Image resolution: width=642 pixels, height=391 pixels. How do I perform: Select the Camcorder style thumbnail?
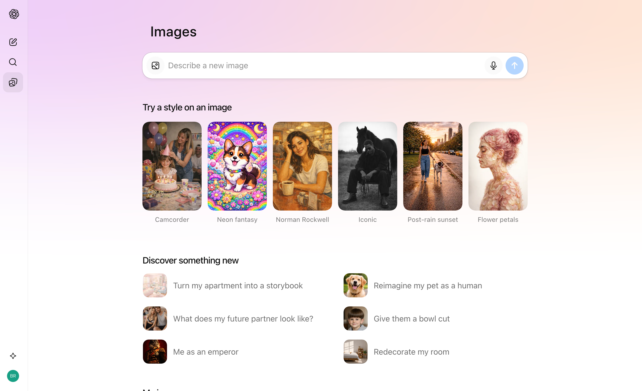[x=172, y=166]
